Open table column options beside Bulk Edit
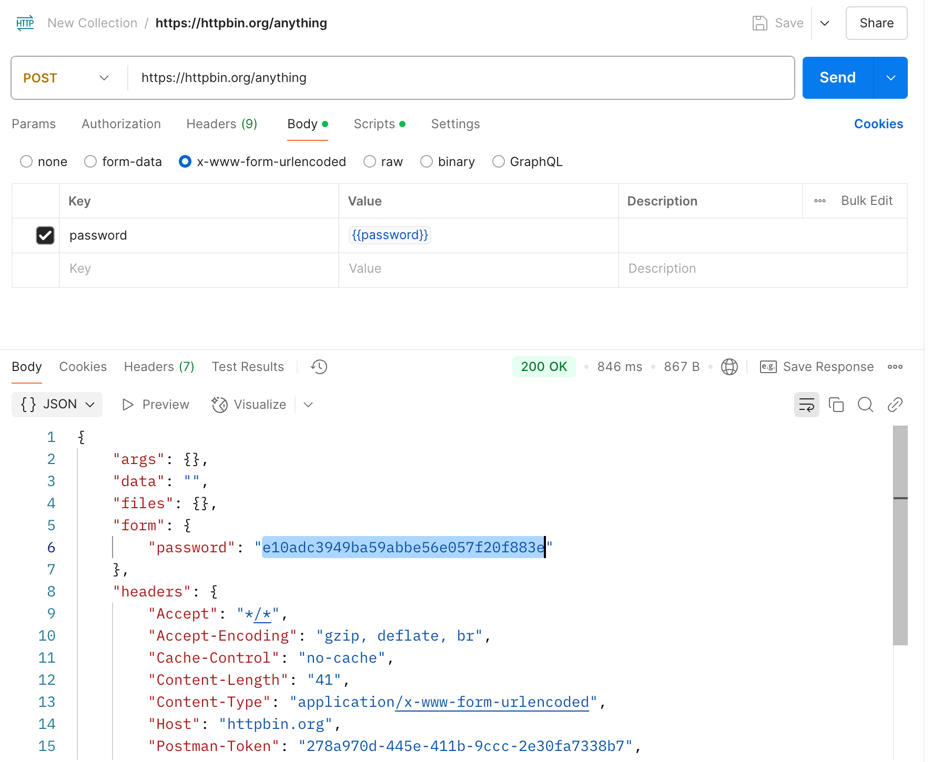The height and width of the screenshot is (762, 932). click(x=819, y=201)
